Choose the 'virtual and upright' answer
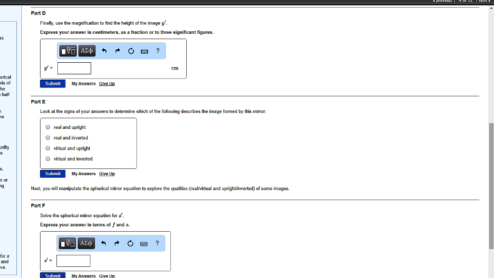Image resolution: width=494 pixels, height=278 pixels. pyautogui.click(x=48, y=148)
